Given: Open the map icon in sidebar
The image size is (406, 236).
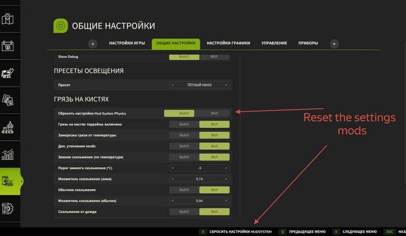Looking at the screenshot, I should [x=7, y=19].
